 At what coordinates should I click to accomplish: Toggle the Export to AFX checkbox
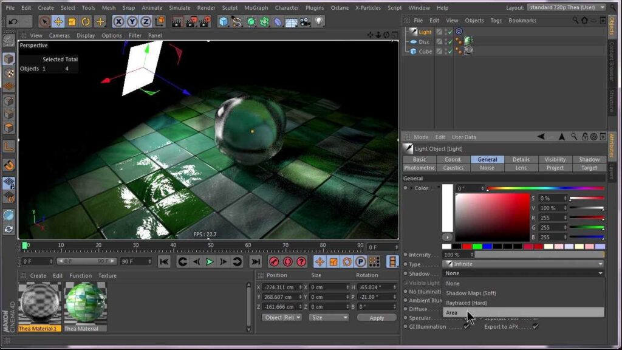535,327
